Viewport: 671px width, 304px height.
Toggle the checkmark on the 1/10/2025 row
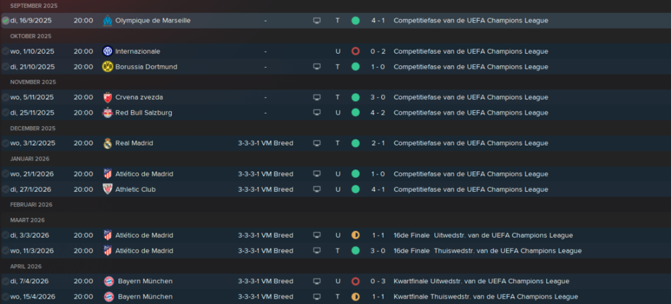[x=5, y=52]
